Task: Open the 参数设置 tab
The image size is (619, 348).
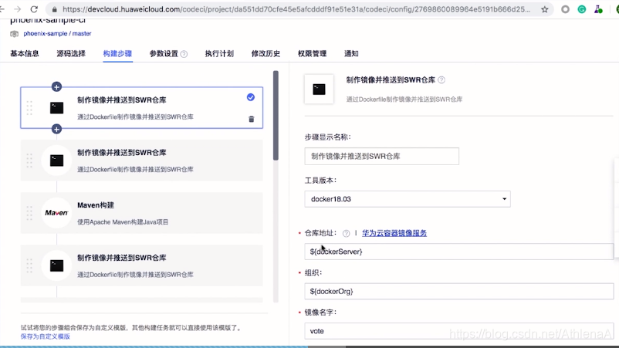Action: (164, 54)
